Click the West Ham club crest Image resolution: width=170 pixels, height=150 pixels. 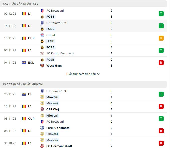tap(42, 66)
